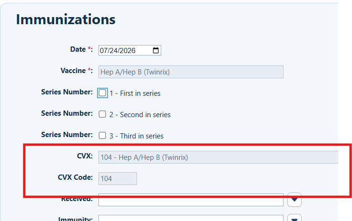Viewport: 352px width, 221px height.
Task: Select the month segment 07 in Date
Action: click(103, 51)
